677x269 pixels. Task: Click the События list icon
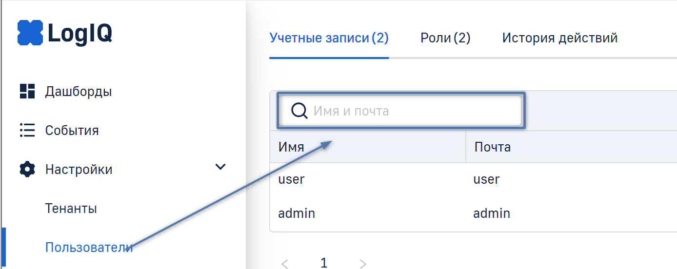point(27,130)
